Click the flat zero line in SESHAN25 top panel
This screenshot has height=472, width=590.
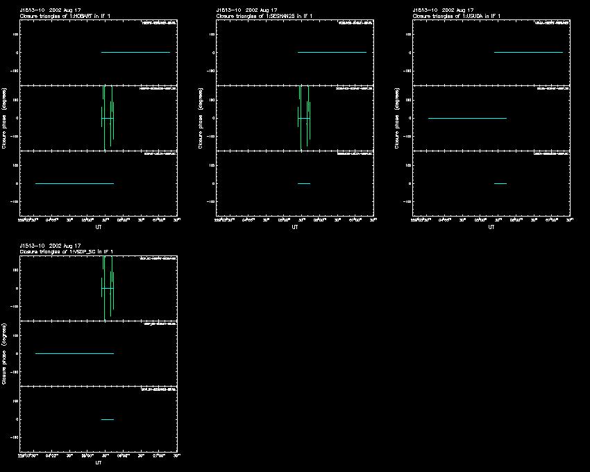tap(332, 52)
